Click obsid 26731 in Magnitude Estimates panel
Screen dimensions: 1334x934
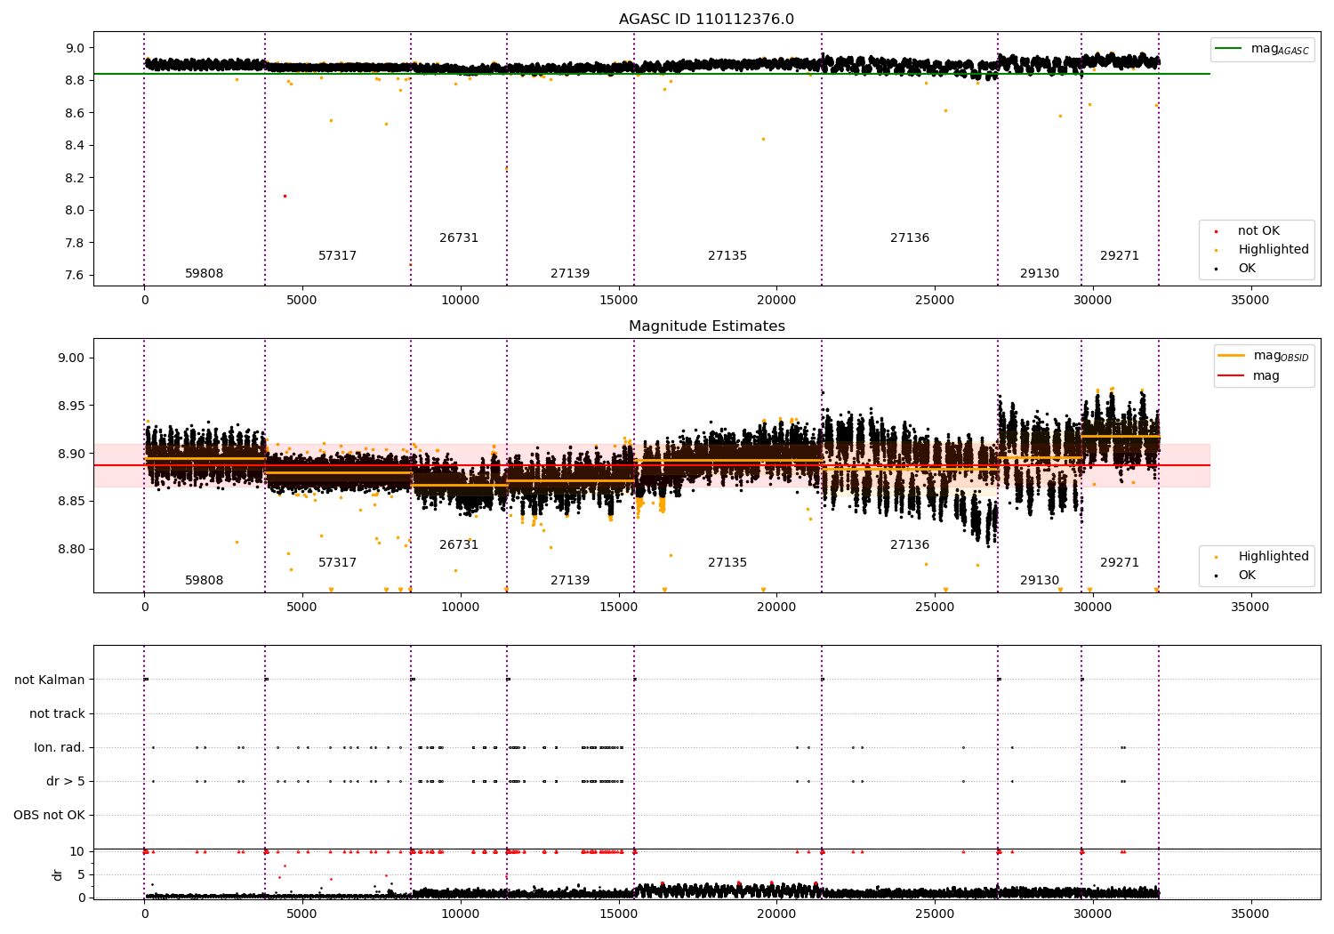(459, 545)
